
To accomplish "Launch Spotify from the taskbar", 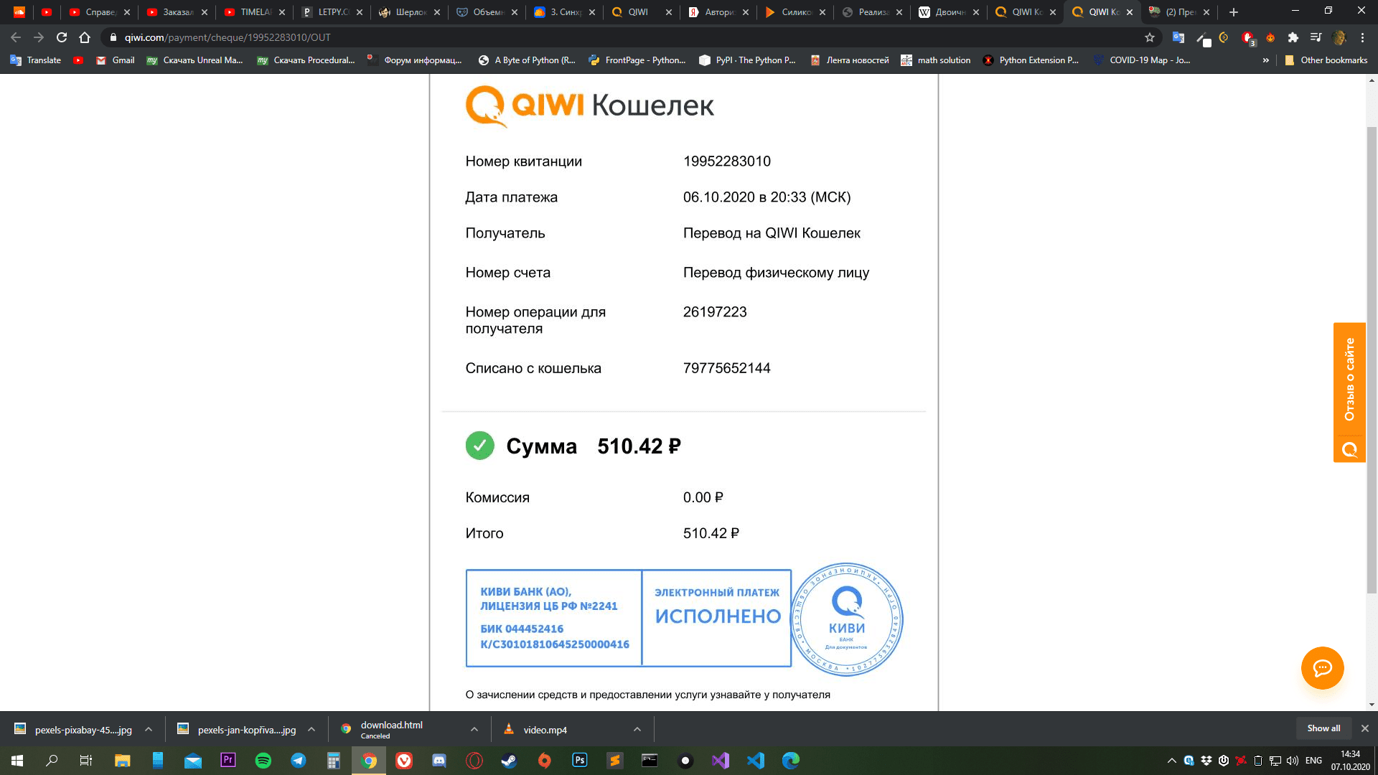I will [x=263, y=761].
